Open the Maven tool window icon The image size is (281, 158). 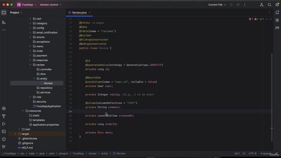coord(277,28)
